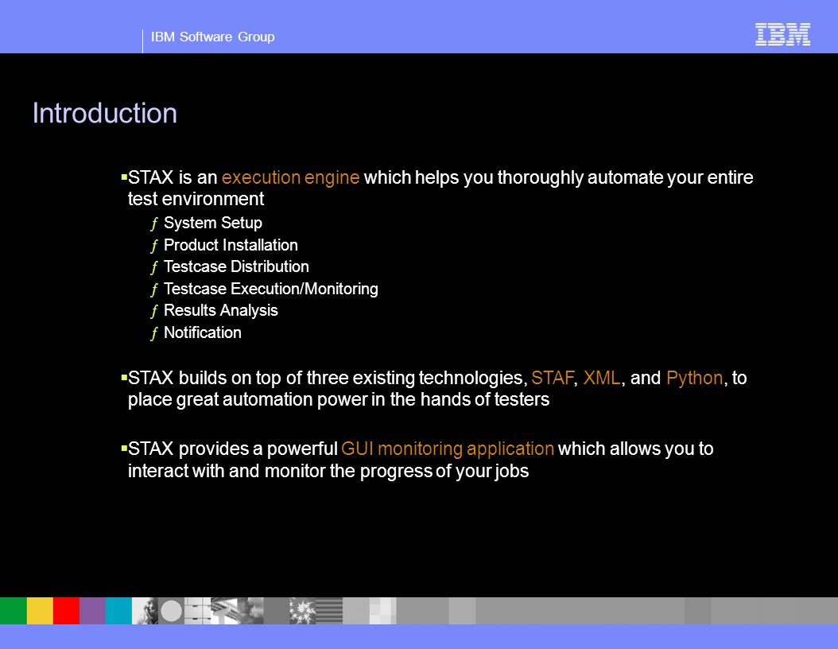
Task: Click 'interact with and monitor' line
Action: [328, 471]
